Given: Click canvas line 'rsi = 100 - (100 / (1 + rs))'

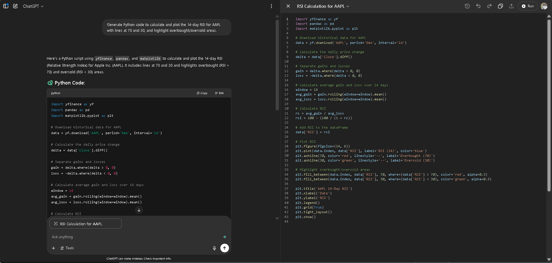Looking at the screenshot, I should 324,118.
